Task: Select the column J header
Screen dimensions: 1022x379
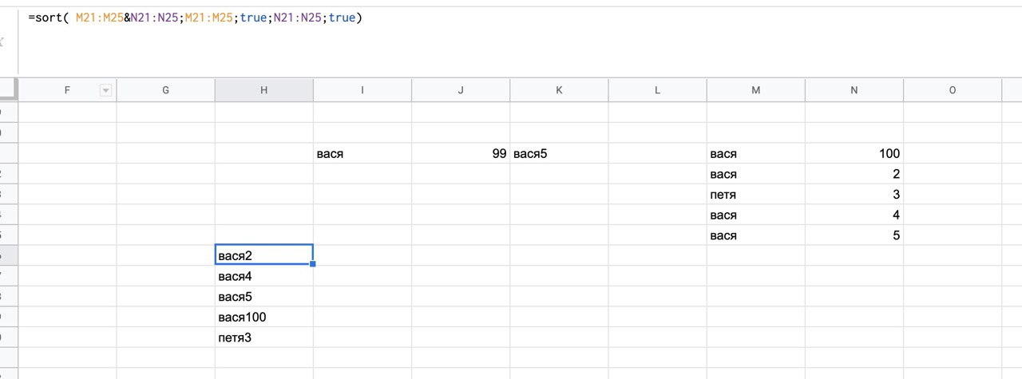Action: click(x=461, y=91)
